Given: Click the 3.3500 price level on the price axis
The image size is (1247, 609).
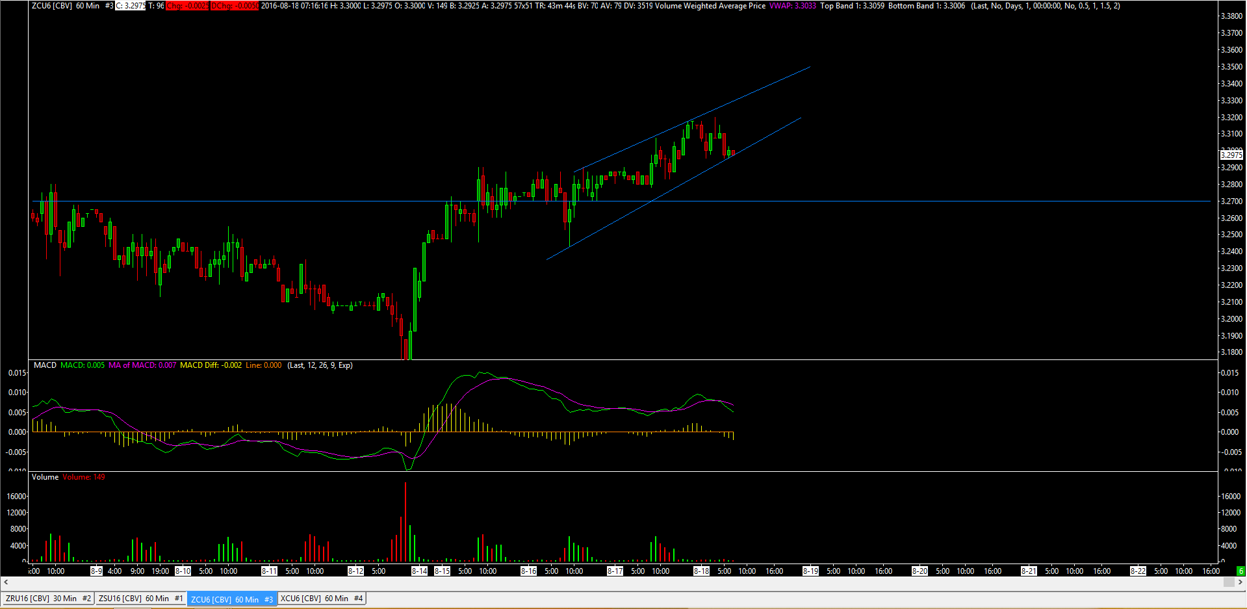Looking at the screenshot, I should [x=1231, y=67].
